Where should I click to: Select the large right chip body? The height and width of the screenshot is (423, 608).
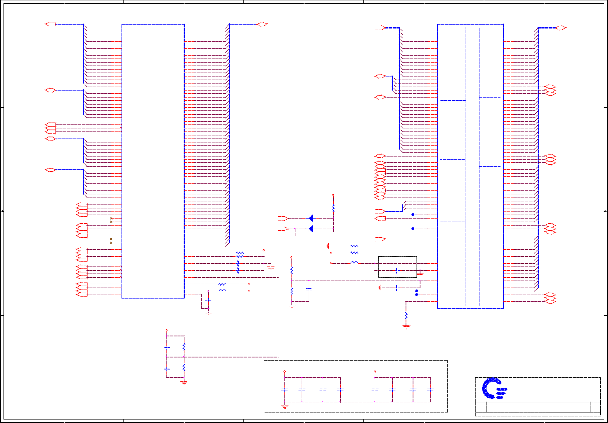[x=470, y=166]
